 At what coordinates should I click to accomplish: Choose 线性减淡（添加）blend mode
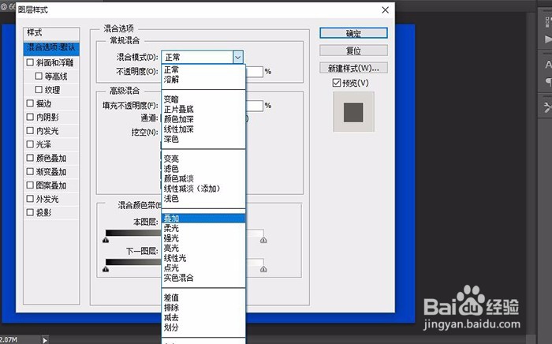203,189
